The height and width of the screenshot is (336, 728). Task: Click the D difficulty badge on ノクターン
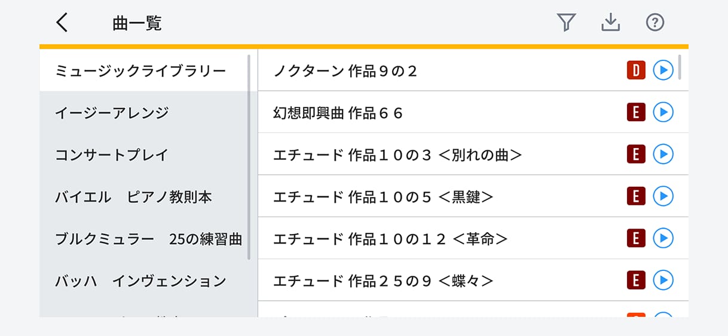tap(636, 70)
